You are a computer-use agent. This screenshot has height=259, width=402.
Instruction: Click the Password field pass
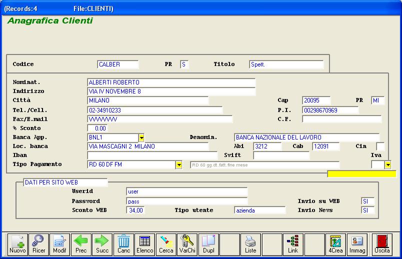(187, 201)
